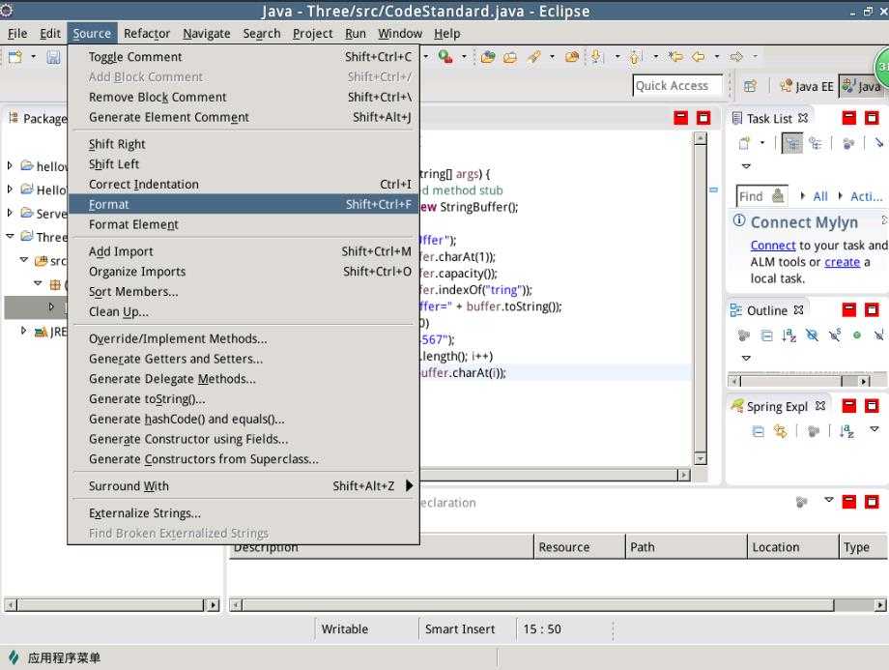The image size is (889, 670).
Task: Click New Task icon in Task List
Action: point(744,143)
